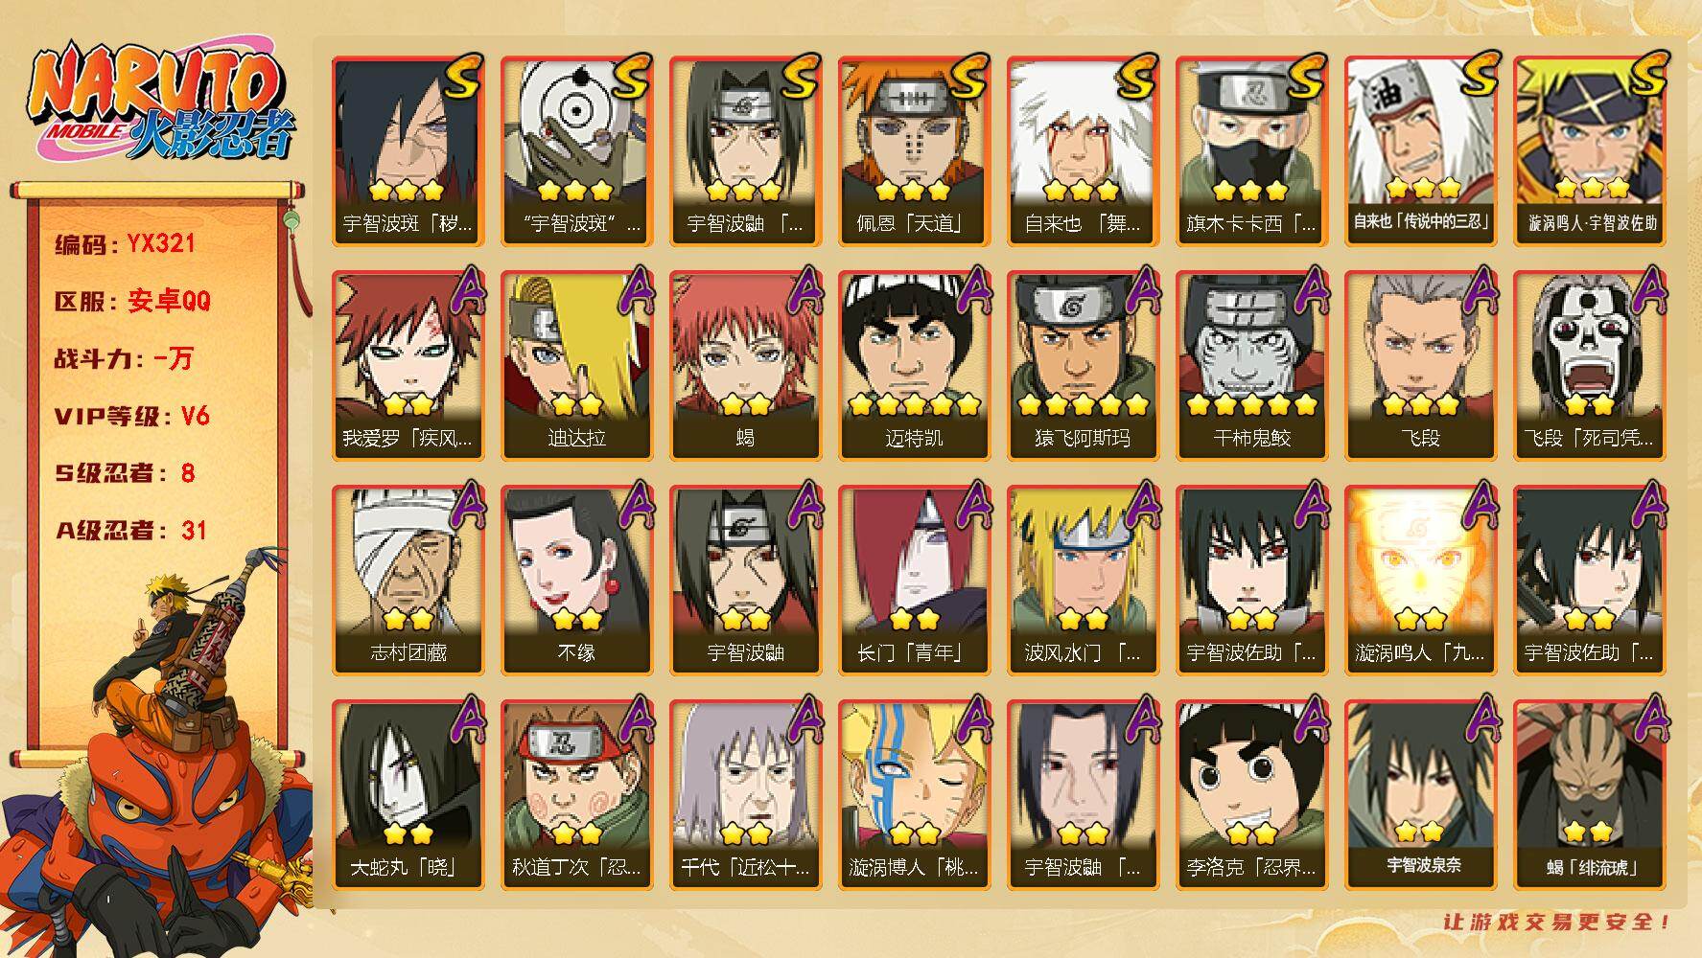Click the 让游戏交易更安全 slogan

click(x=1557, y=922)
